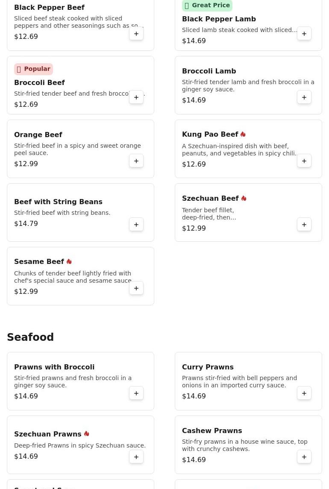Image resolution: width=329 pixels, height=489 pixels.
Task: Add Szechuan Prawns with the plus icon
Action: 136,457
